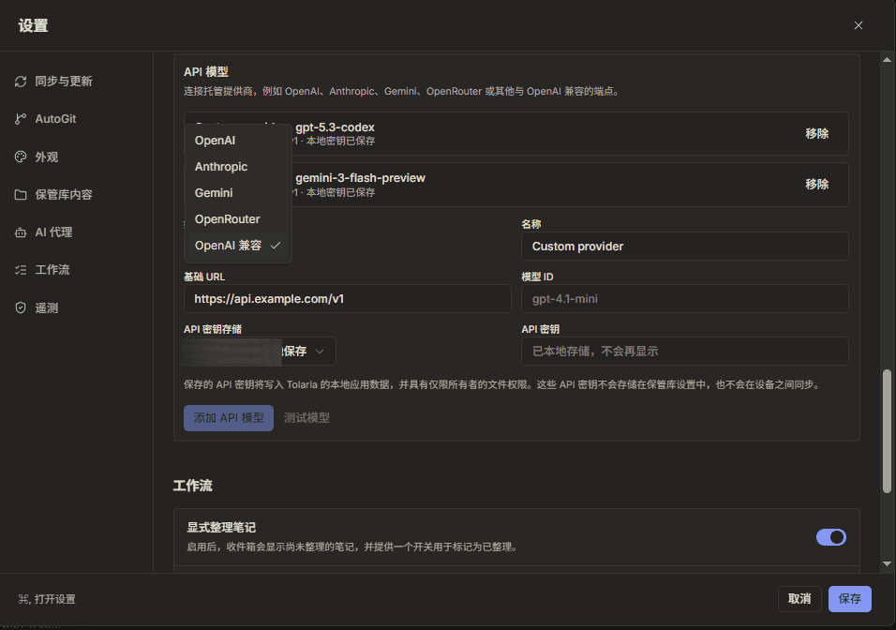The image size is (896, 630).
Task: Choose Gemini in provider dropdown list
Action: [238, 193]
